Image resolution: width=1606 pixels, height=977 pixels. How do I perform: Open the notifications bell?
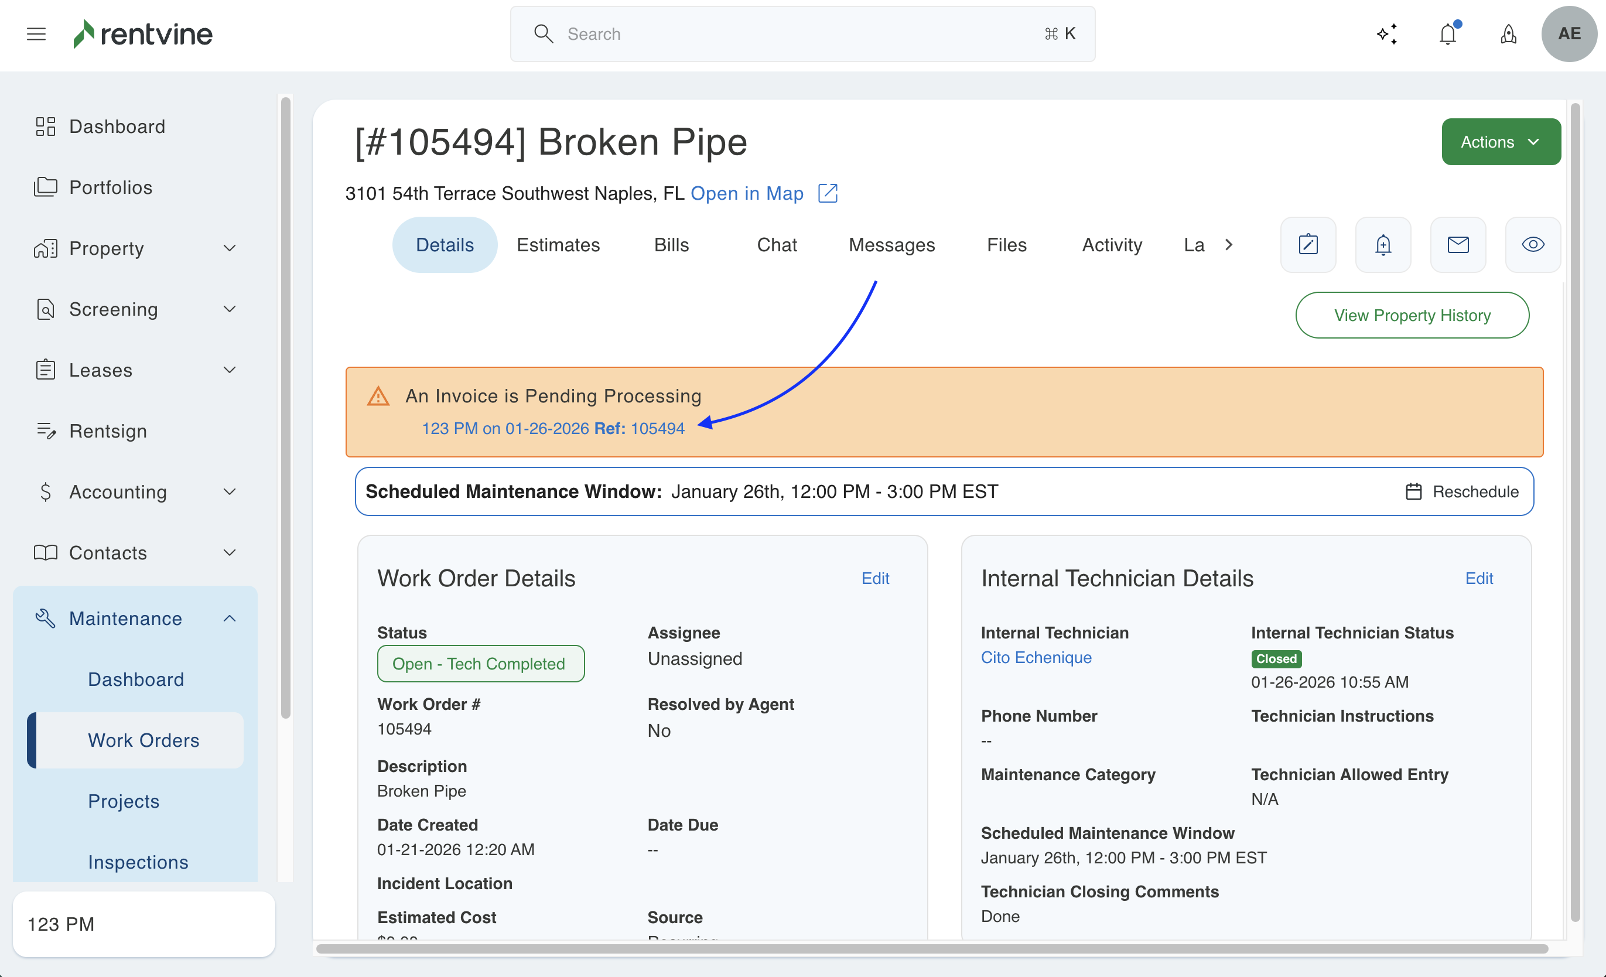pyautogui.click(x=1448, y=34)
